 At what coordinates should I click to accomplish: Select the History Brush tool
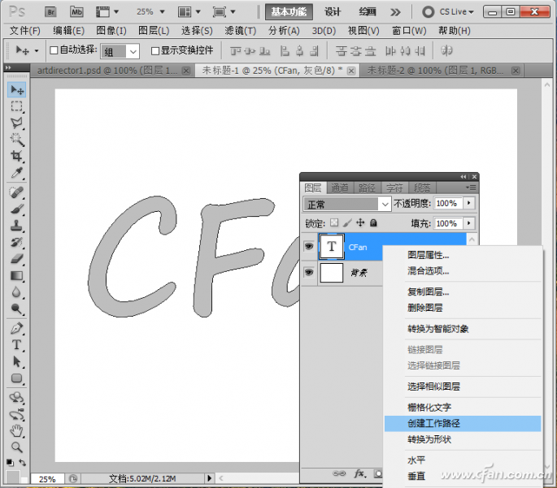16,242
